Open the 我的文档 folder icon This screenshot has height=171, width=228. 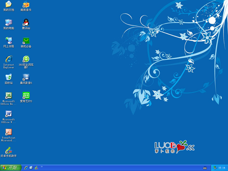[x=9, y=6]
